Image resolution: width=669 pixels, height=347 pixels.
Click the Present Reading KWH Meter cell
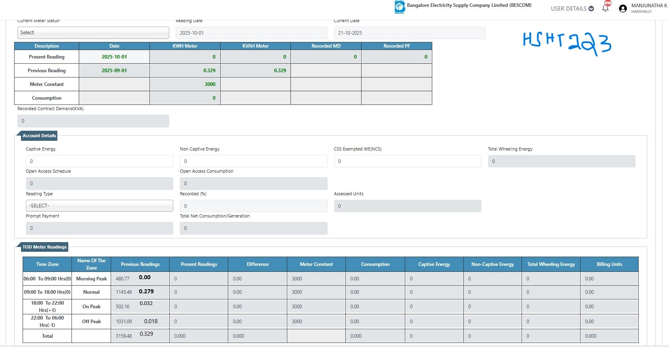[185, 57]
